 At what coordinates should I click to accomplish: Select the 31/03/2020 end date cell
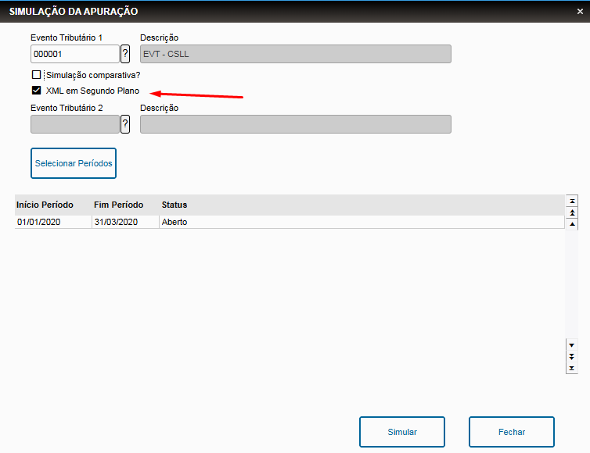tap(125, 222)
